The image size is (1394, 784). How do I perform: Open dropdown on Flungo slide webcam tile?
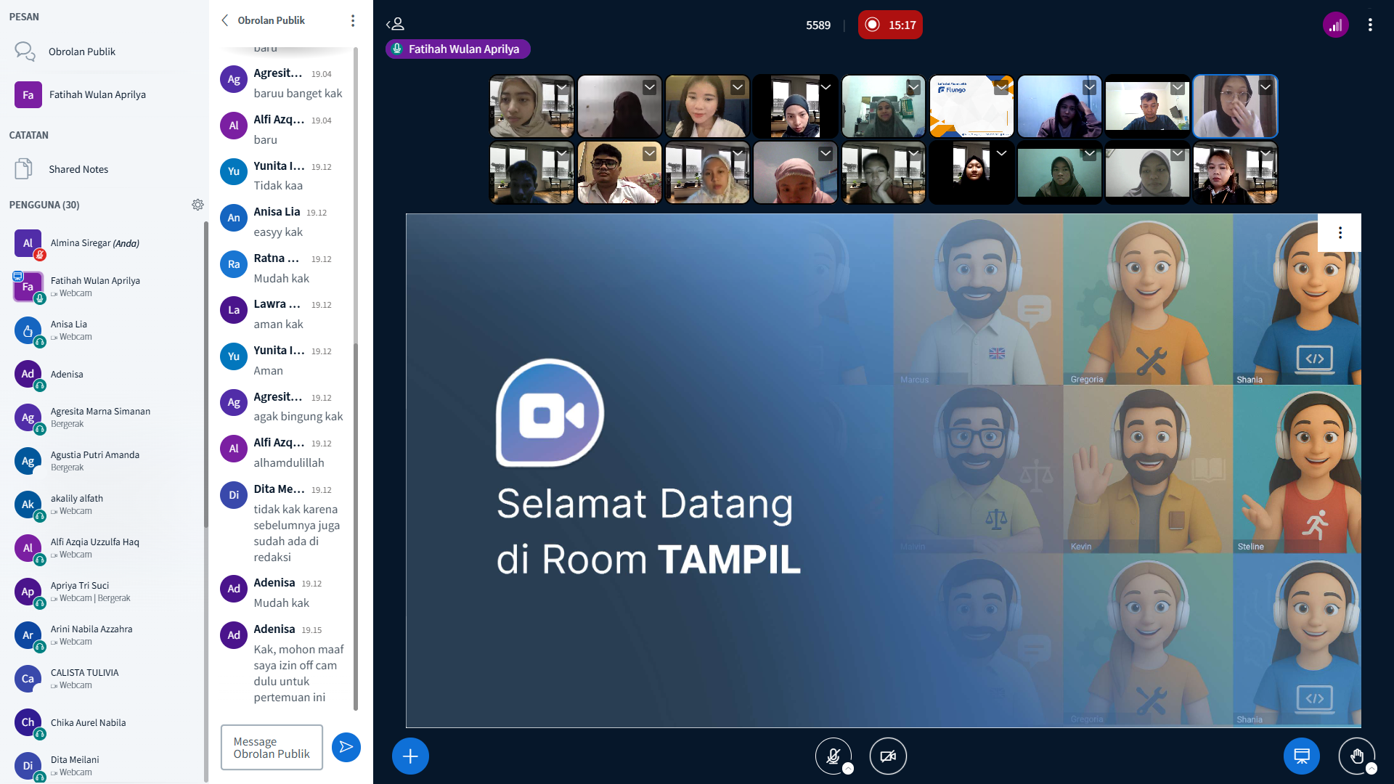tap(1002, 87)
